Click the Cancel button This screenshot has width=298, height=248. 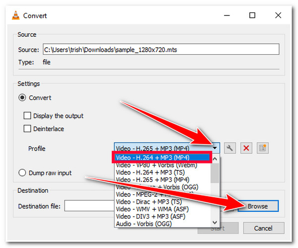[264, 228]
